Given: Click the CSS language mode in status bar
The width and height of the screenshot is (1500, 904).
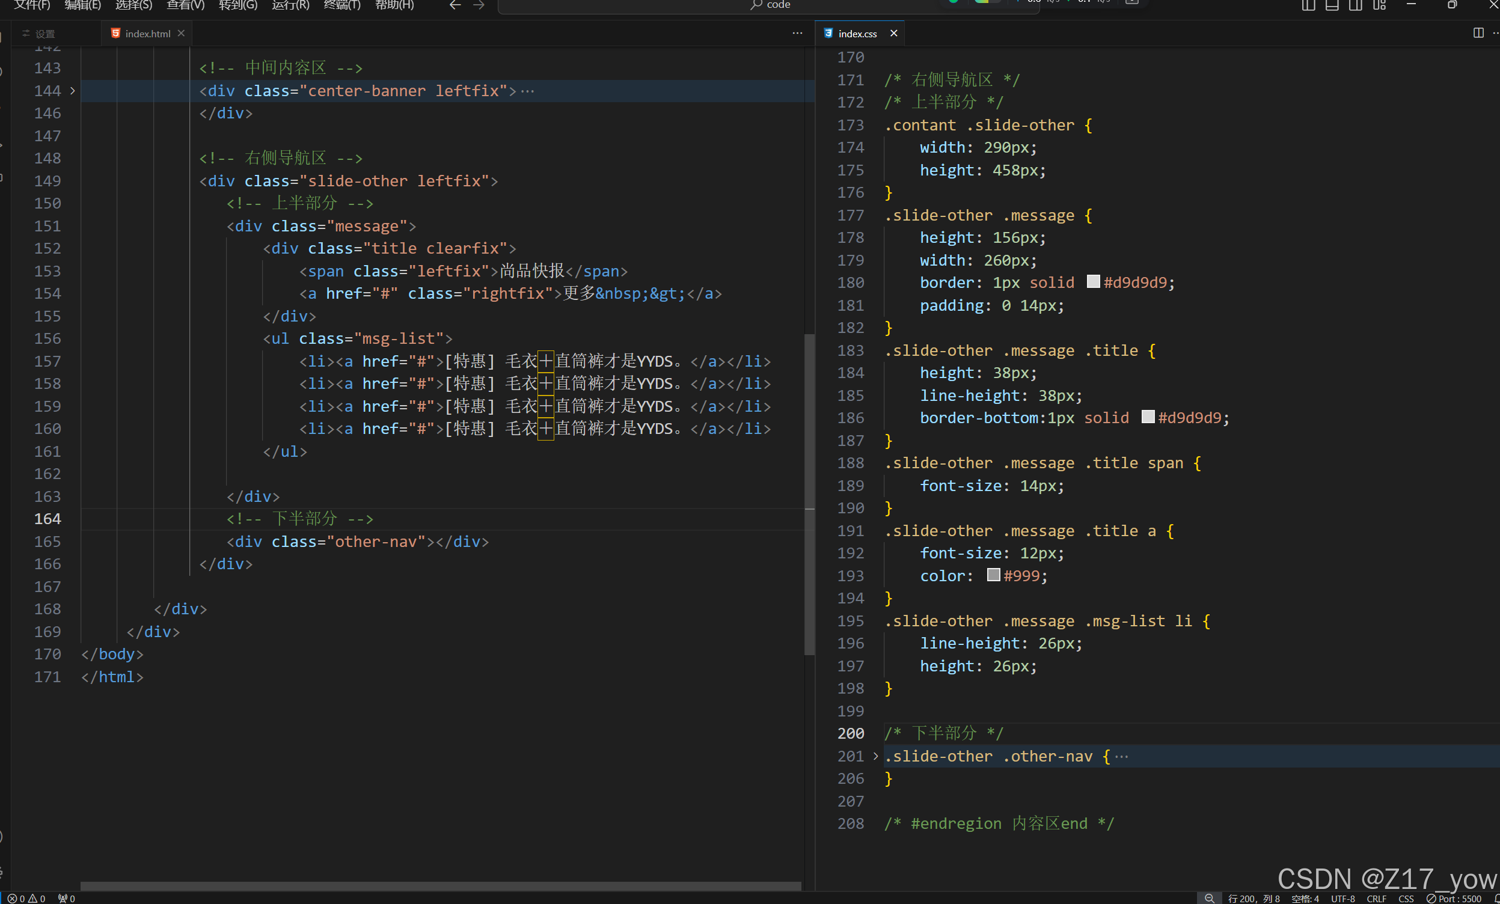Looking at the screenshot, I should point(1406,899).
